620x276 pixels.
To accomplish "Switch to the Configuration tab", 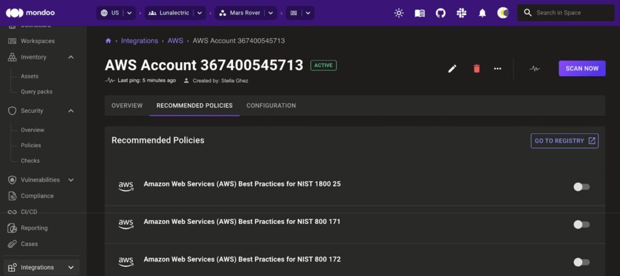I will [271, 106].
